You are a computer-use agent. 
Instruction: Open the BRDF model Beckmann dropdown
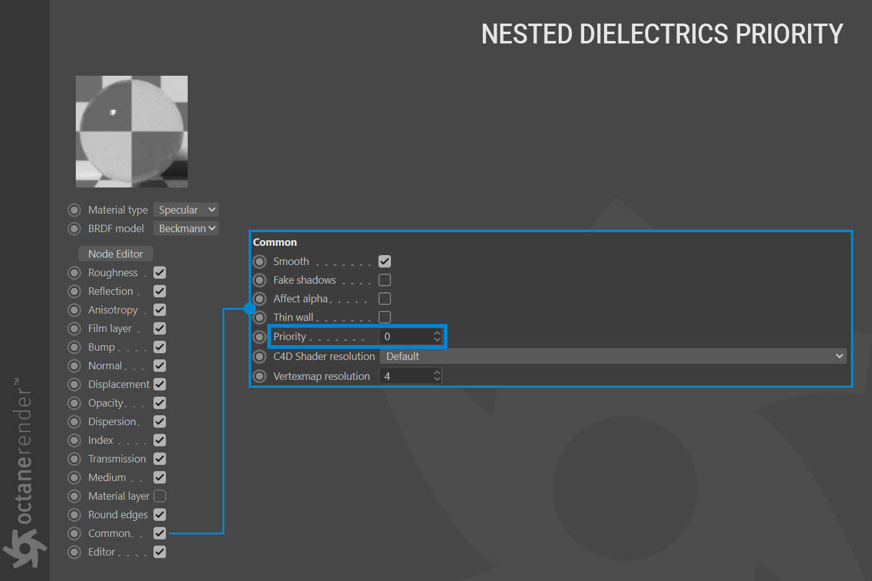186,228
